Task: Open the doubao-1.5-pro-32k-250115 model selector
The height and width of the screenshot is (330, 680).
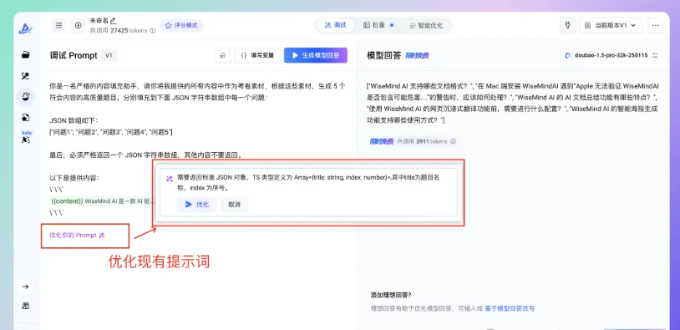Action: [611, 55]
